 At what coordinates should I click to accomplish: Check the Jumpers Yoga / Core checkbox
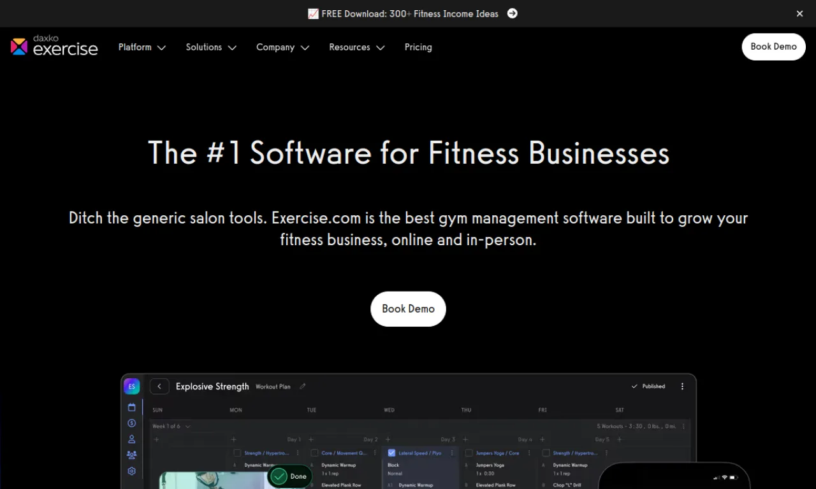click(469, 453)
